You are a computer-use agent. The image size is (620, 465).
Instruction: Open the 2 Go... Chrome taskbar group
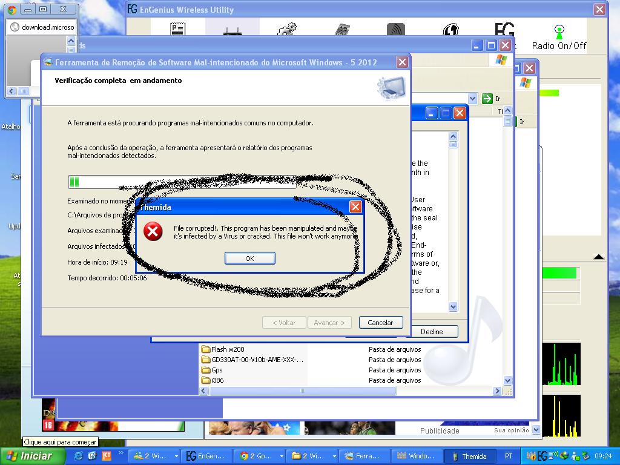259,456
